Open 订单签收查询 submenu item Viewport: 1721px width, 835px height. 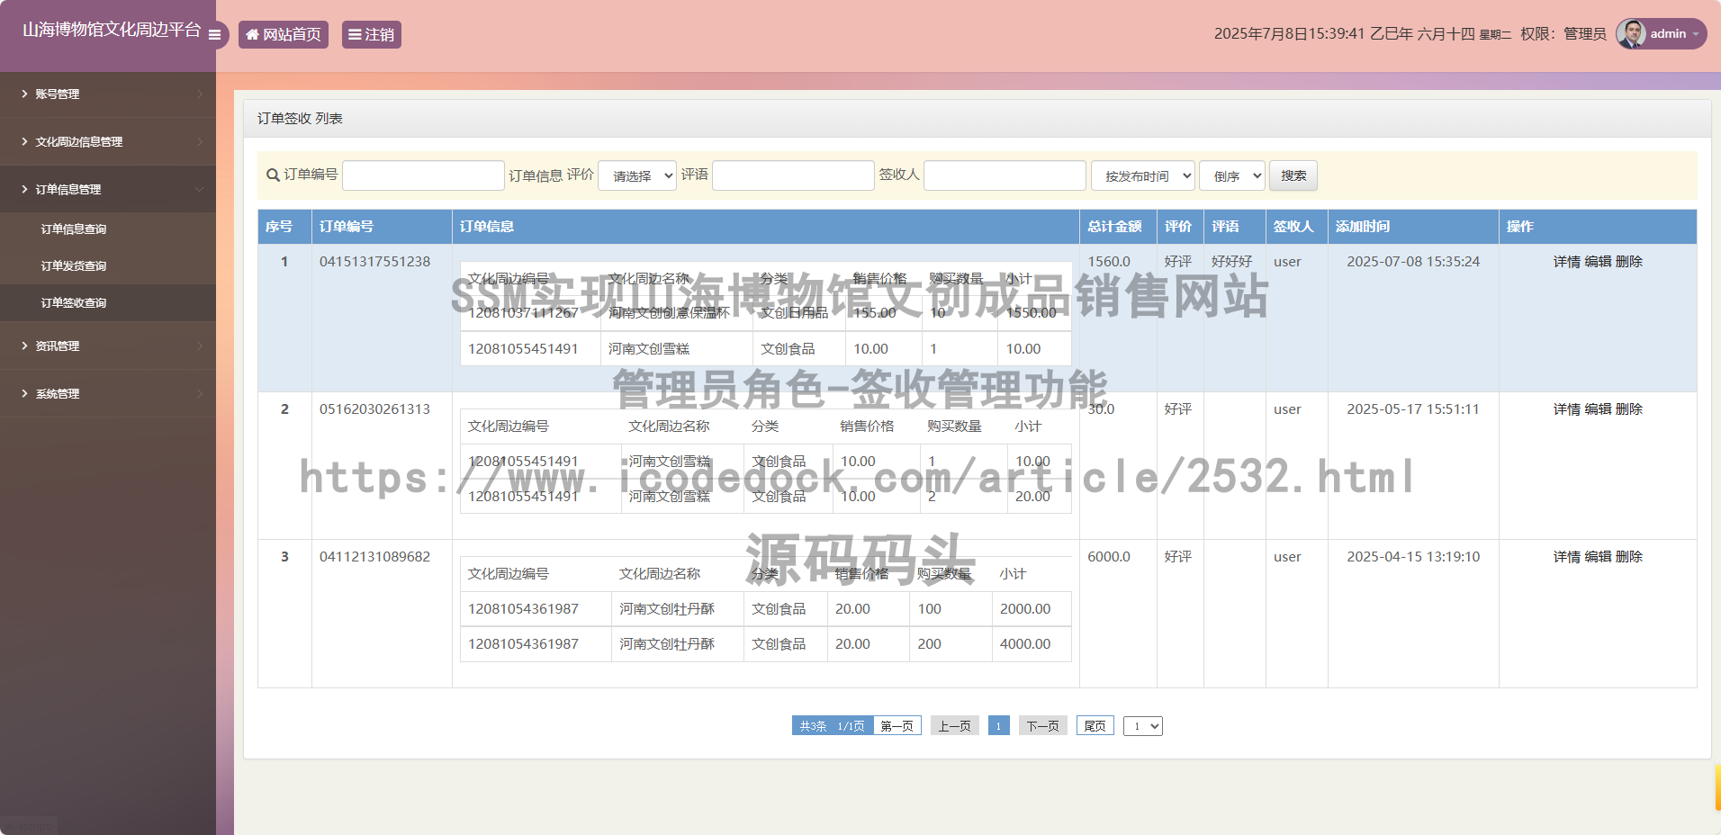click(108, 302)
